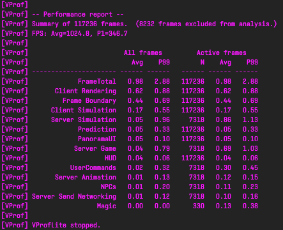The width and height of the screenshot is (283, 230).
Task: Click the 'Server Game' row label
Action: [95, 148]
